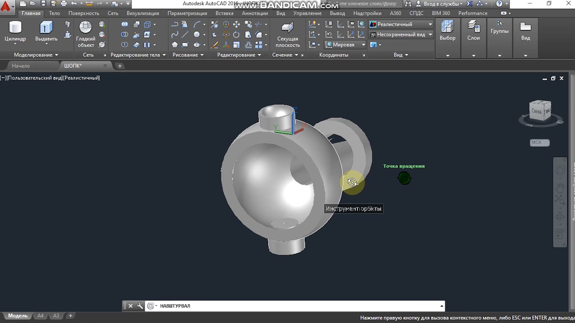575x323 pixels.
Task: Click the Extrude (Выдавить) tool icon
Action: point(46,28)
